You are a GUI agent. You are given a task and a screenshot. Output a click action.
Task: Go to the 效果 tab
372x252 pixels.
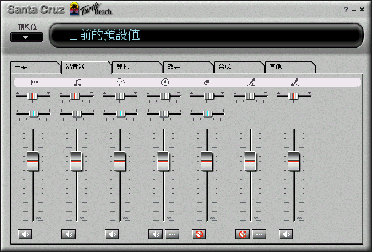(188, 67)
